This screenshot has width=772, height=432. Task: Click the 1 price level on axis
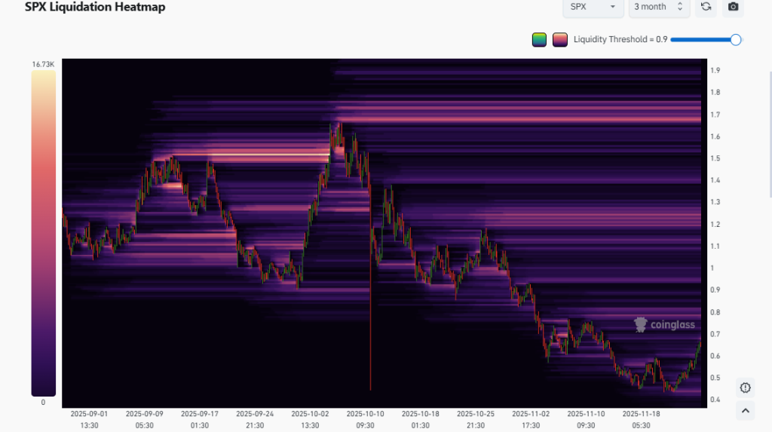coord(712,268)
